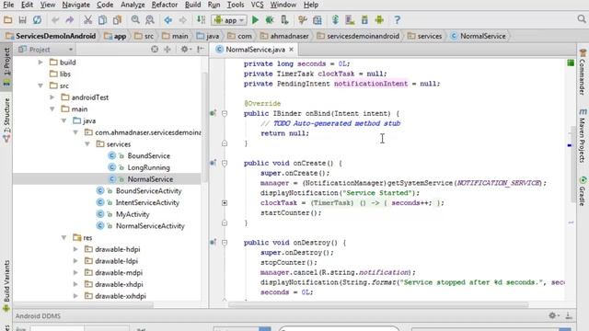Image resolution: width=589 pixels, height=331 pixels.
Task: Start debugging with the bug icon
Action: coord(270,20)
